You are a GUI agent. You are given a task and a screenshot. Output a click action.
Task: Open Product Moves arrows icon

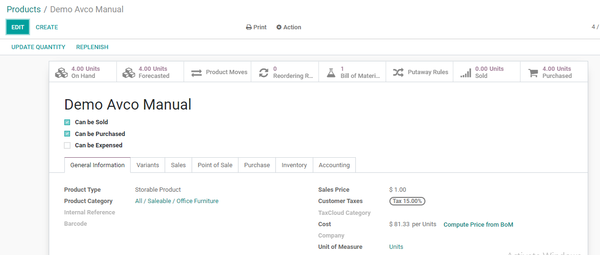click(196, 73)
